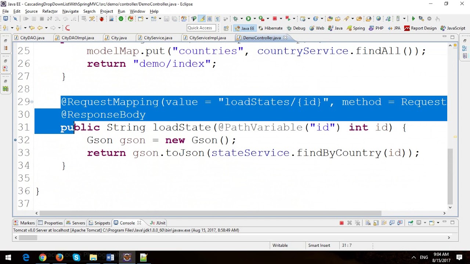Screen dimensions: 470x264
Task: Terminate the console with red stop icon
Action: 341,223
